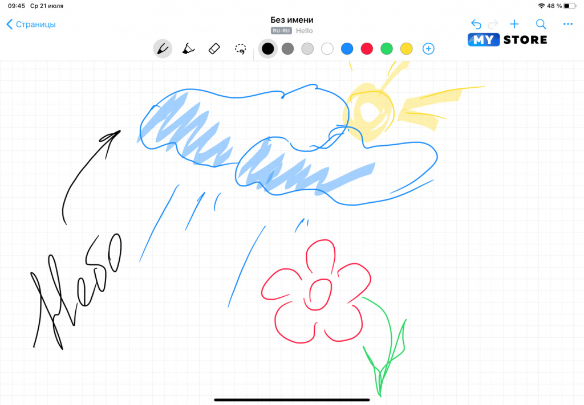Select the pen drawing tool
This screenshot has height=405, width=584.
(x=163, y=49)
